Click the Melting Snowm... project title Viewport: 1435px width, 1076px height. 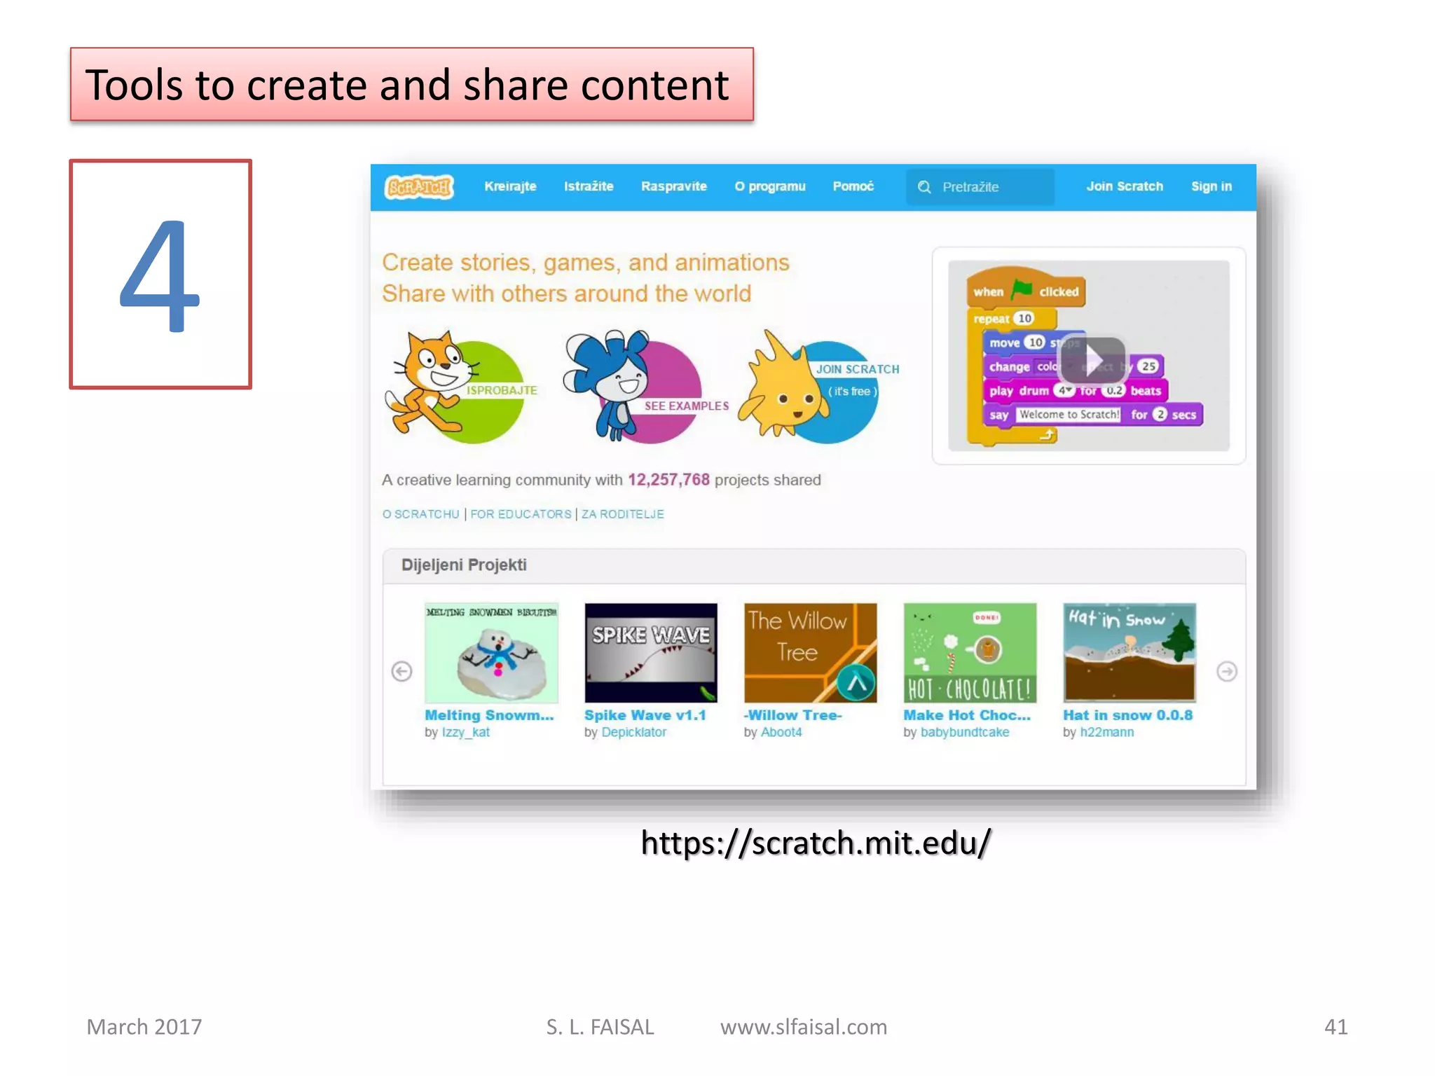tap(489, 715)
